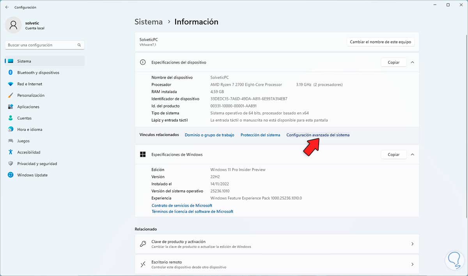The height and width of the screenshot is (276, 468).
Task: Click Cambiar el nombre de este equipo
Action: coord(380,42)
